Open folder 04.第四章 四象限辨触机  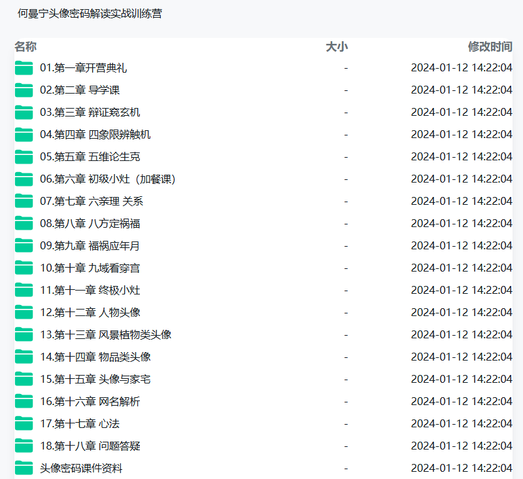coord(95,135)
